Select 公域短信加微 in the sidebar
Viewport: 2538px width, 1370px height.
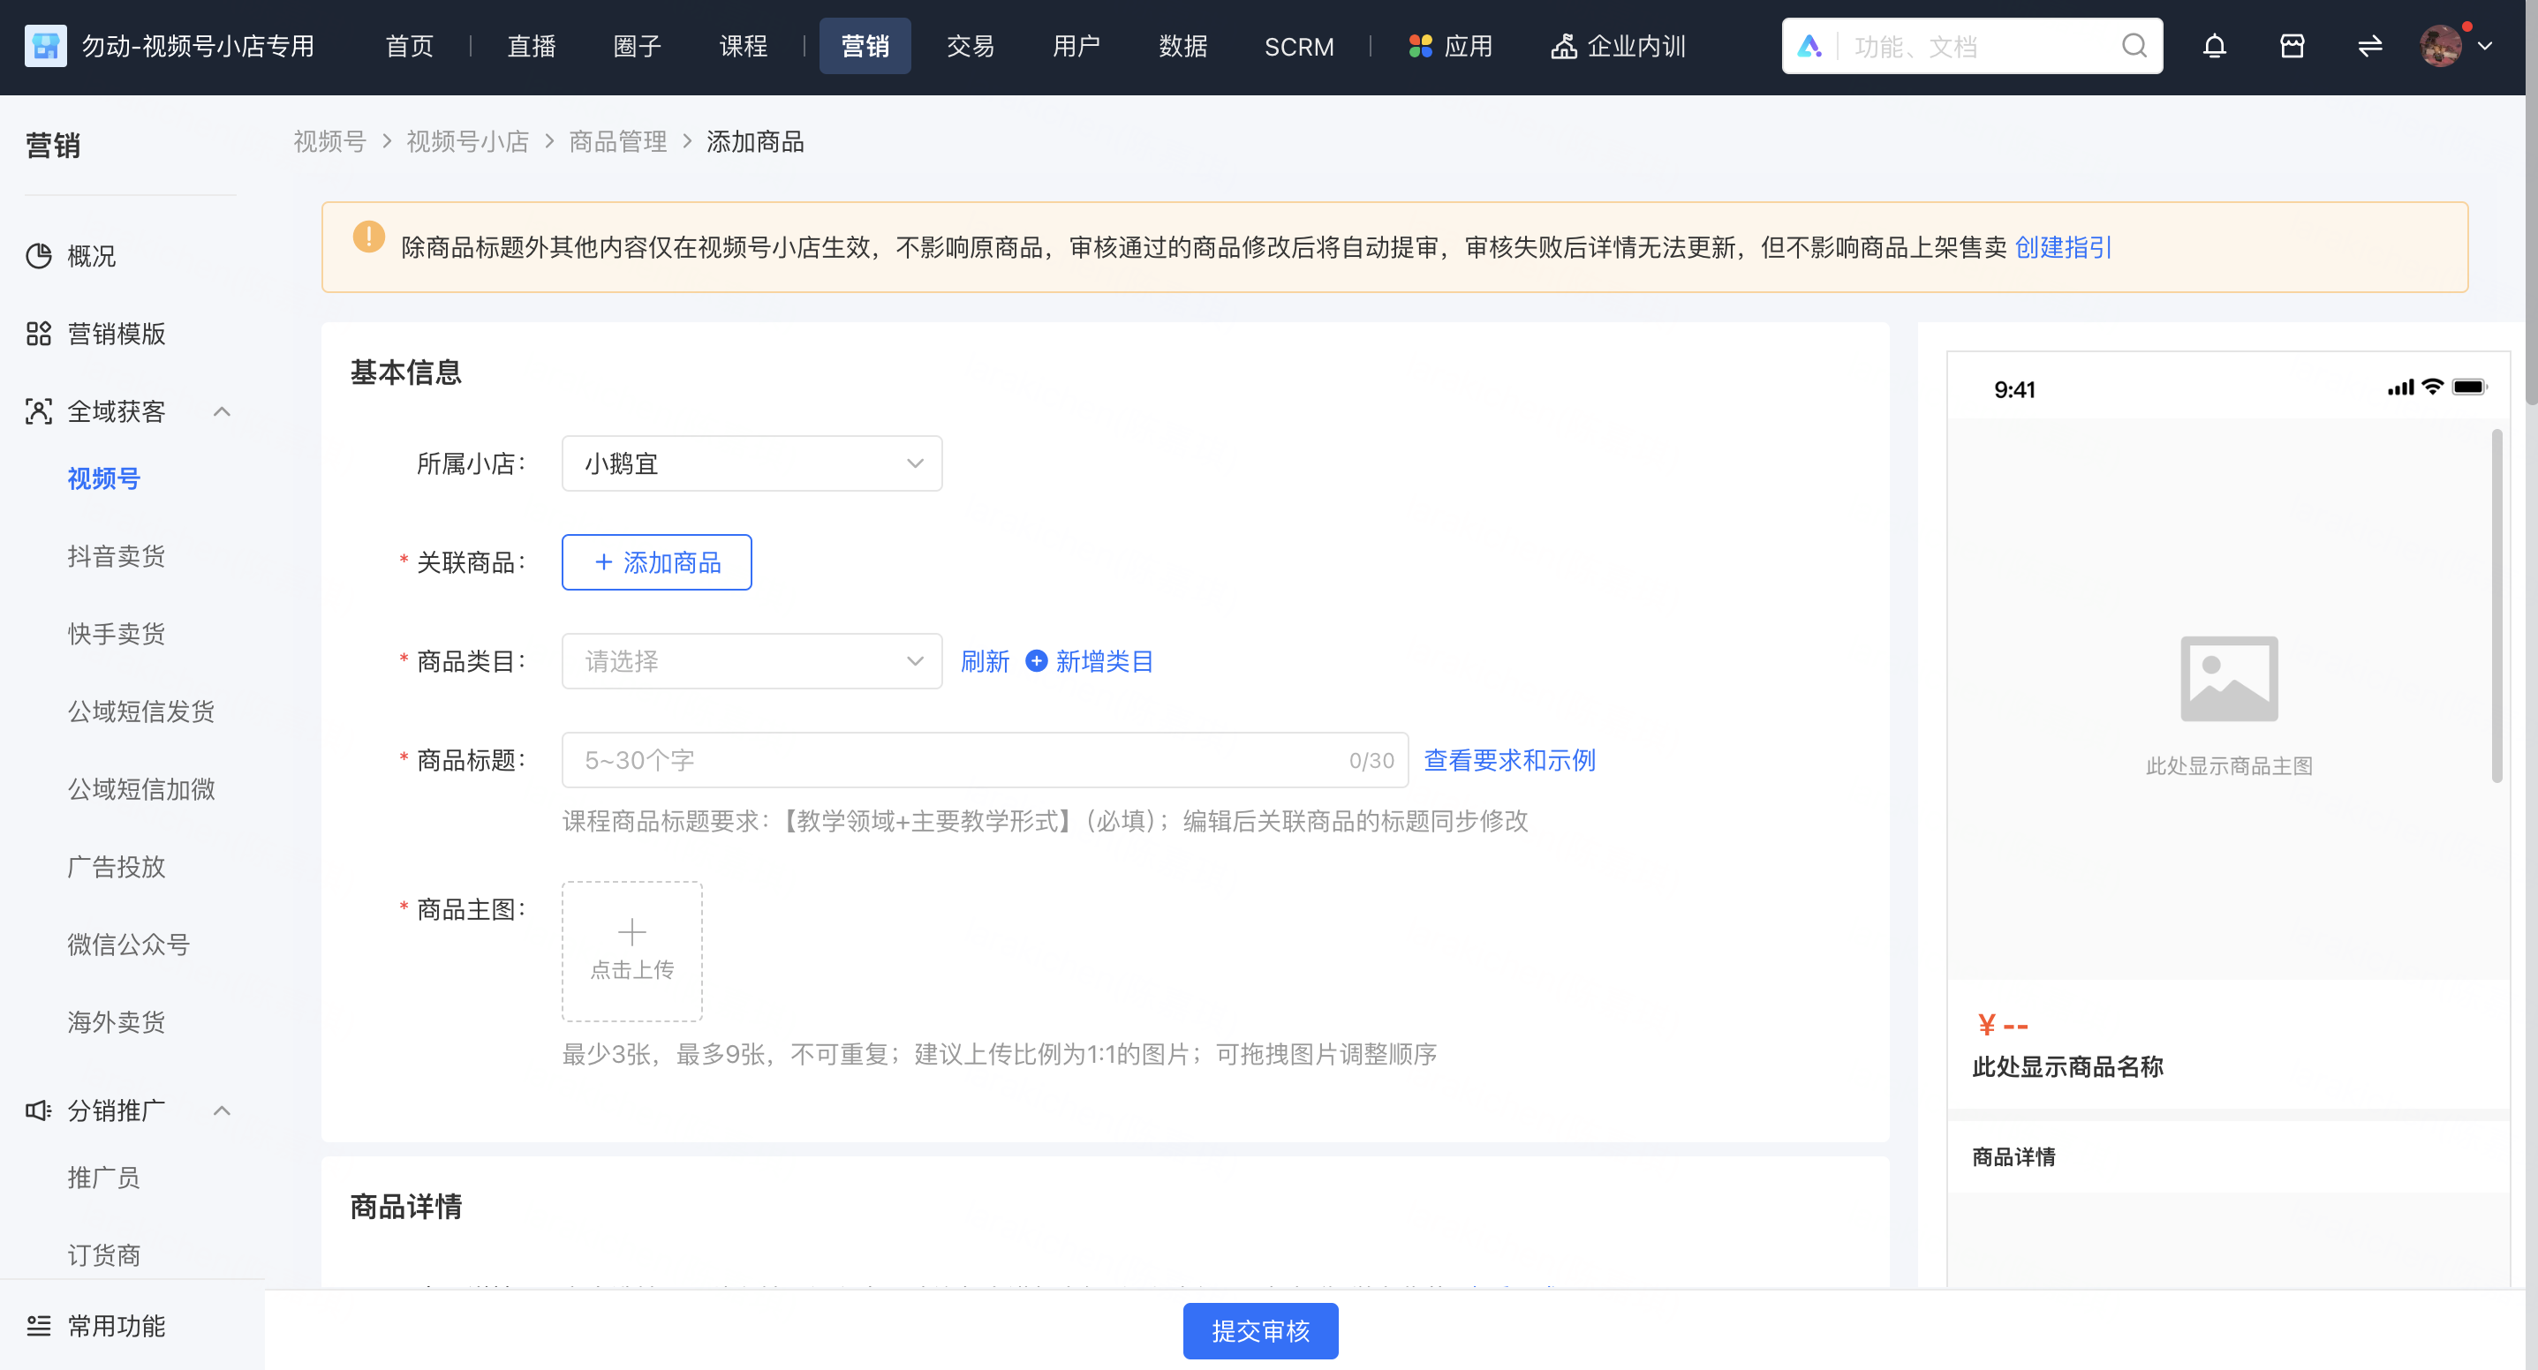point(141,789)
